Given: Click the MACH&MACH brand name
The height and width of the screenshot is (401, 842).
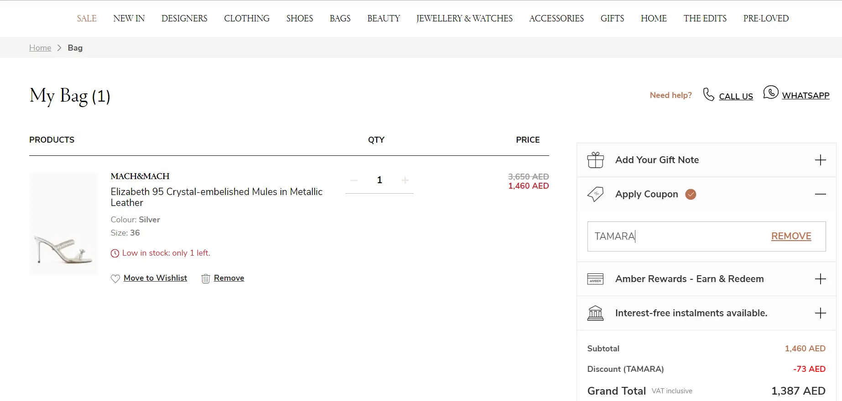Looking at the screenshot, I should click(x=140, y=176).
